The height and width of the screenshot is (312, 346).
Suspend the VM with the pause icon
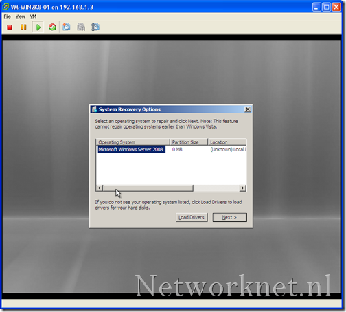pyautogui.click(x=23, y=27)
